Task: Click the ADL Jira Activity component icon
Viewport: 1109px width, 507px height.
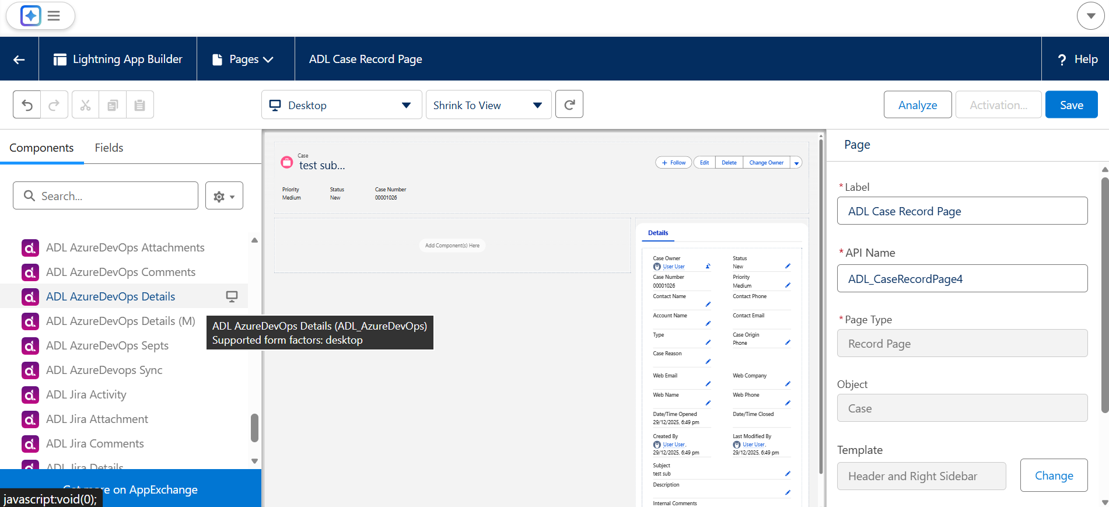Action: pos(30,395)
